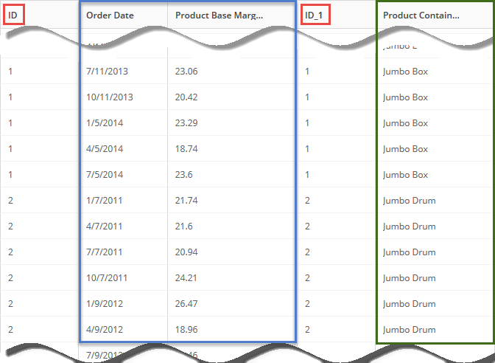Viewport: 495px width, 363px height.
Task: Select the cell with margin 23.29
Action: click(186, 123)
